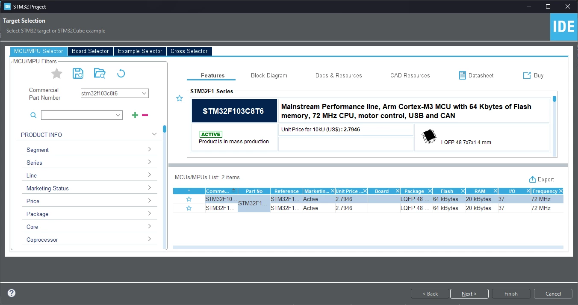Open the help question mark icon
This screenshot has height=305, width=578.
12,293
